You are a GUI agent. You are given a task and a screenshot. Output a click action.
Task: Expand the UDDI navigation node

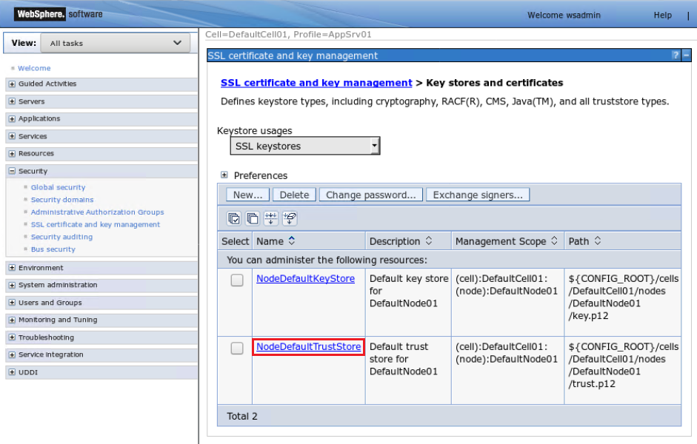coord(12,372)
